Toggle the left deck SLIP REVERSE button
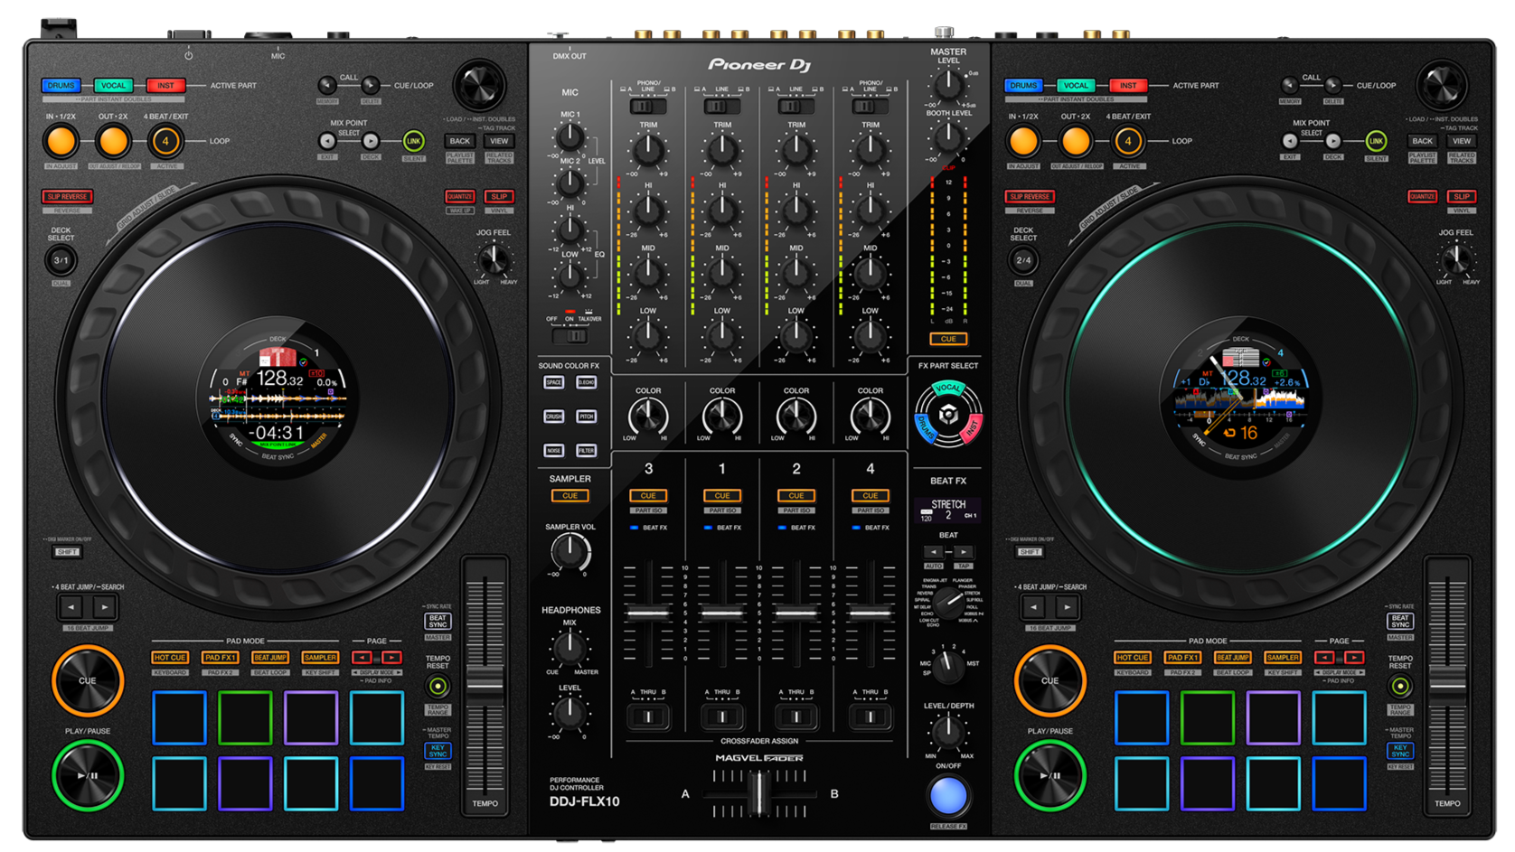This screenshot has height=852, width=1515. (x=67, y=196)
